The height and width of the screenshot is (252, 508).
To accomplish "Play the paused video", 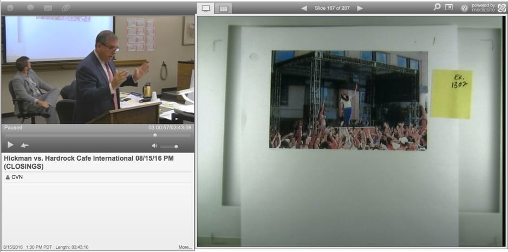I will pyautogui.click(x=10, y=145).
